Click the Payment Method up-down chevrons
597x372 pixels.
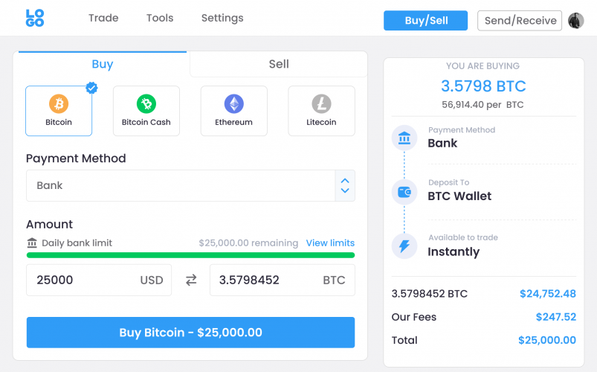[345, 185]
